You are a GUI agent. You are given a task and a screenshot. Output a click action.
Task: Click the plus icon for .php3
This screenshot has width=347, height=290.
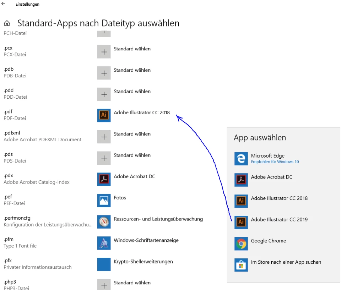coord(104,284)
